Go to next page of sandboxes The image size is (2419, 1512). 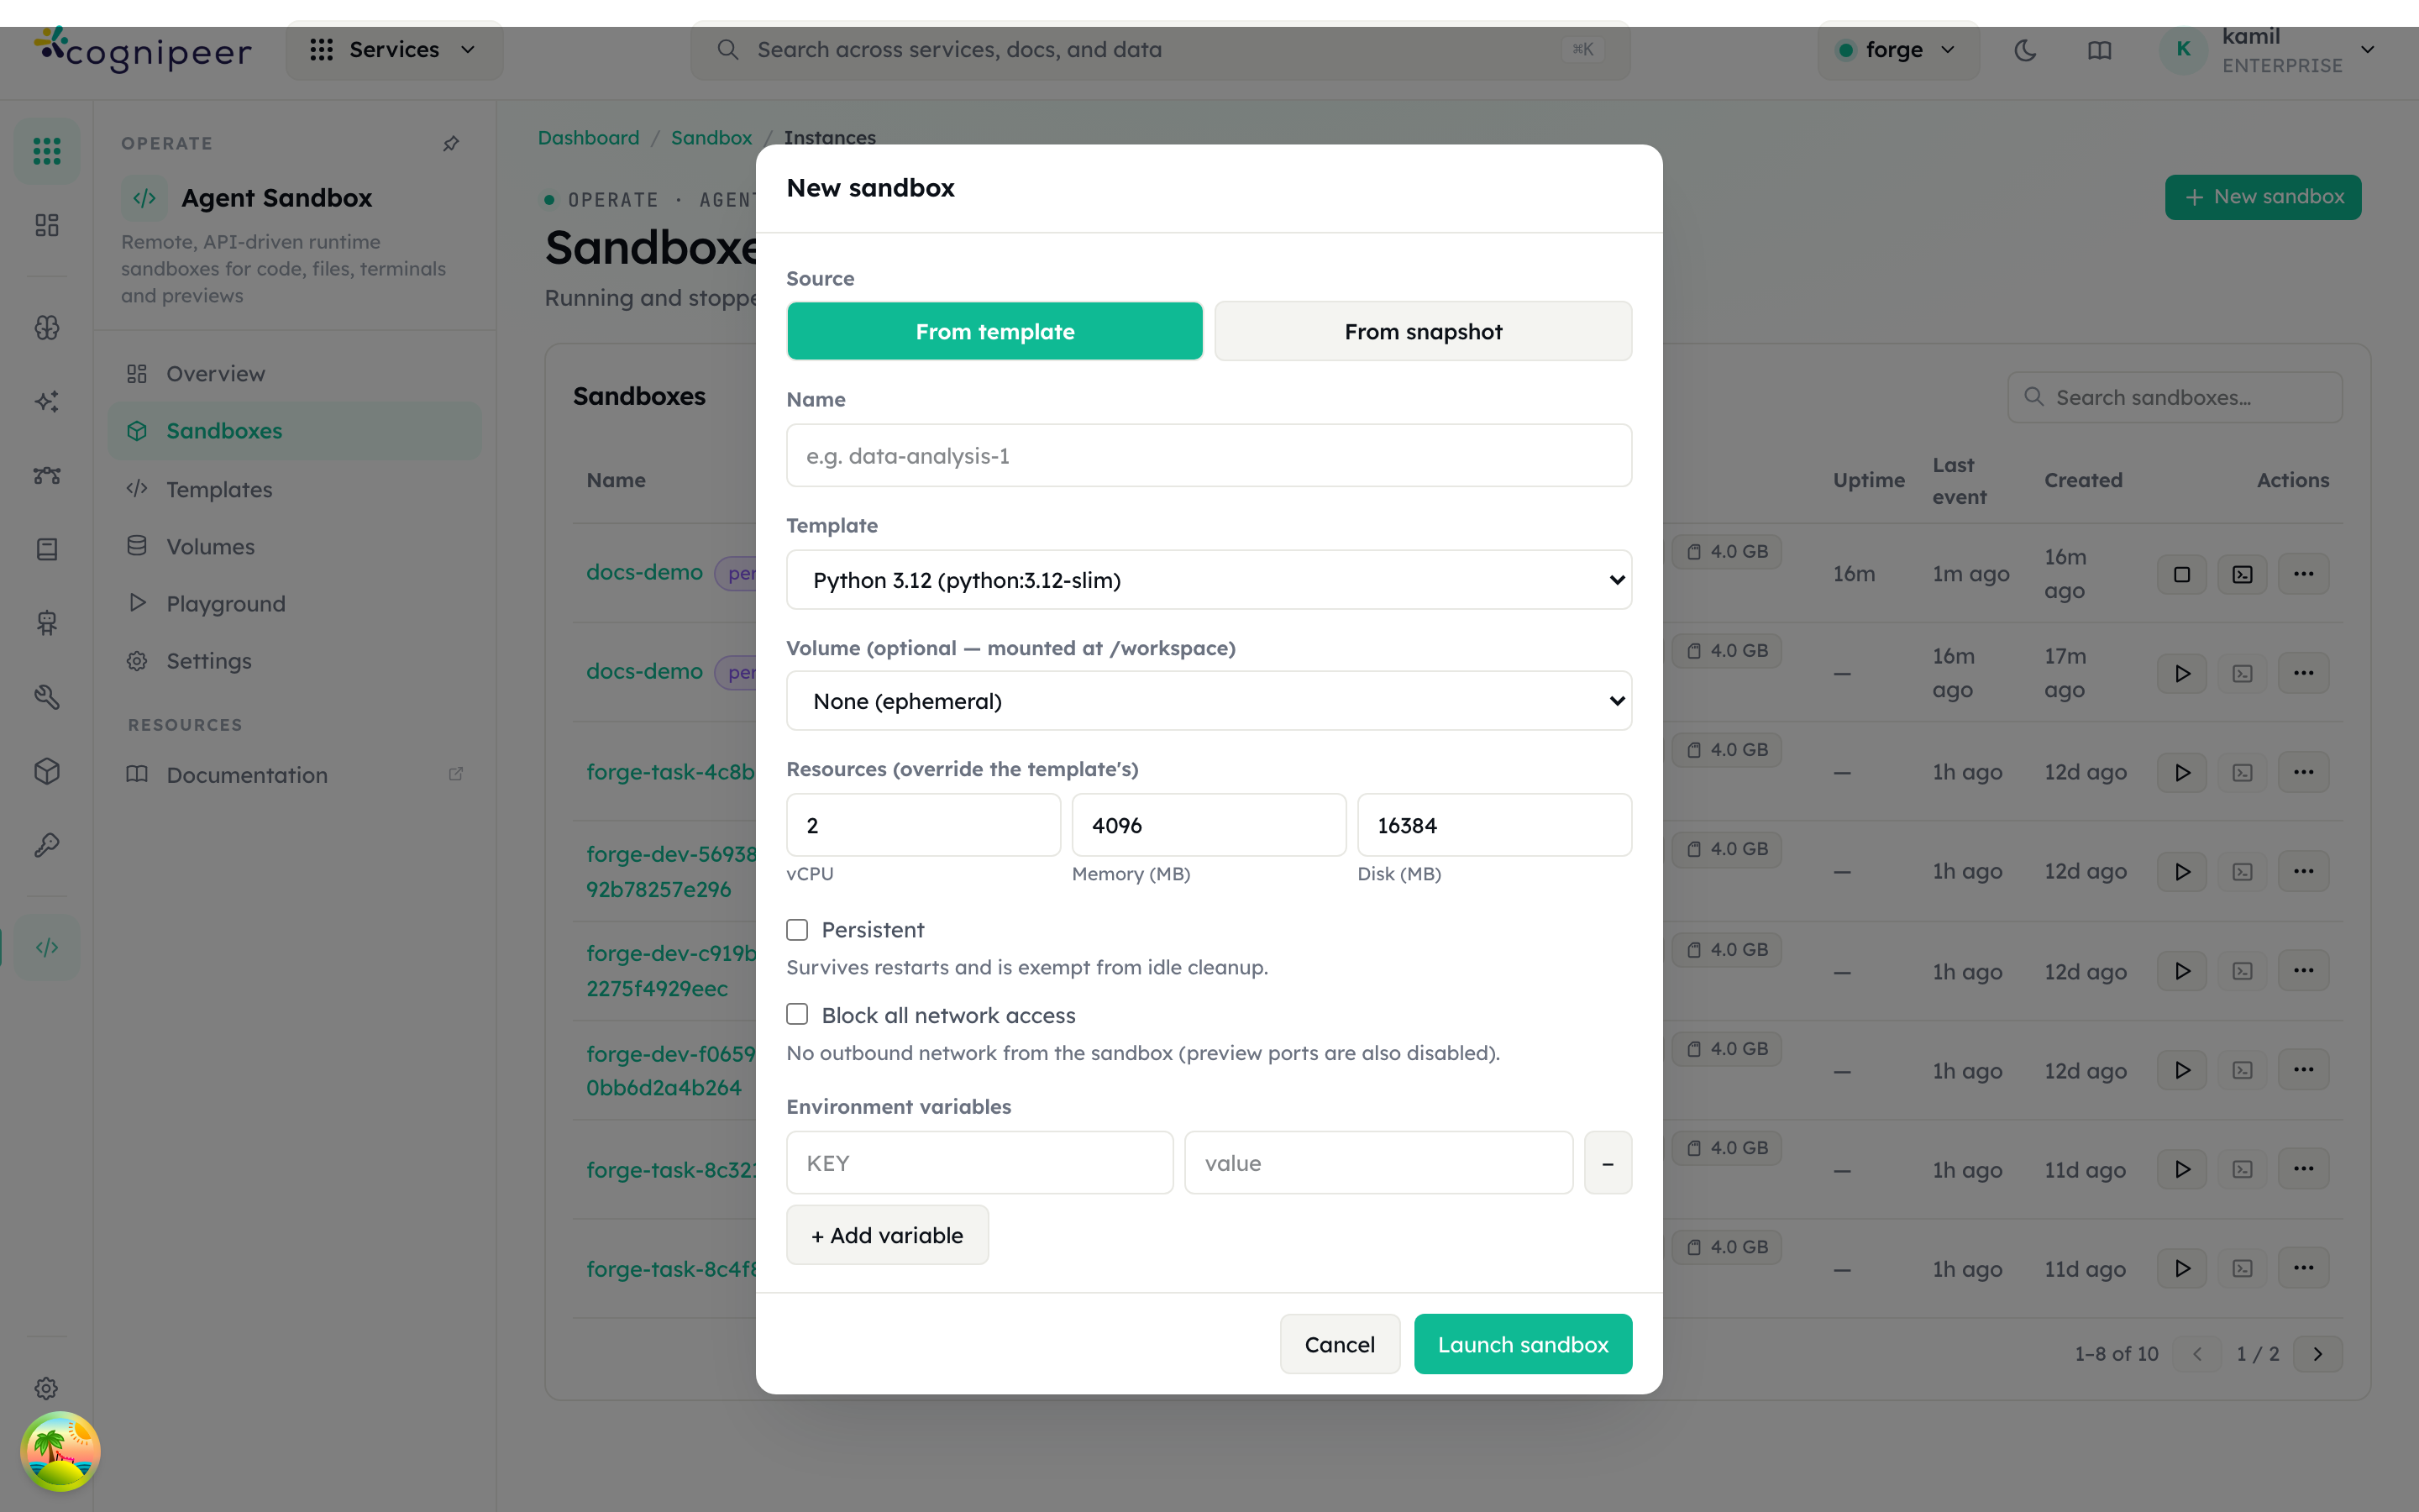pyautogui.click(x=2317, y=1354)
